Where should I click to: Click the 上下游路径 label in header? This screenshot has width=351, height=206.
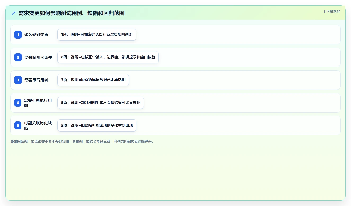331,12
